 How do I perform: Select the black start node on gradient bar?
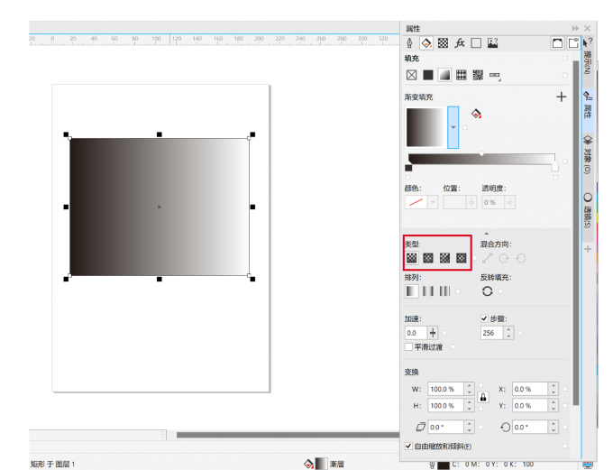point(408,168)
